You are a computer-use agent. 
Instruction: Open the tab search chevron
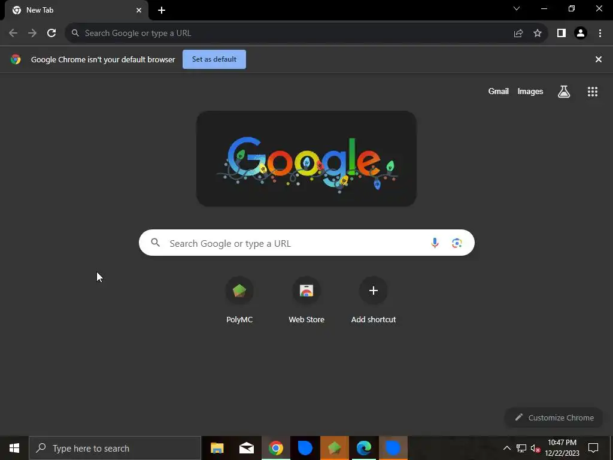(517, 8)
